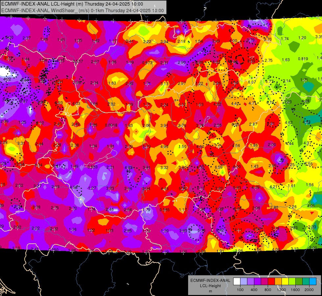
Task: Click the wind shear value '2.26'
Action: coord(292,207)
